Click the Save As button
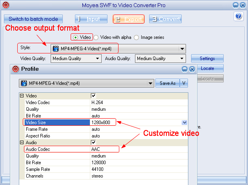Screen dimensions: 248x185 click(x=168, y=83)
